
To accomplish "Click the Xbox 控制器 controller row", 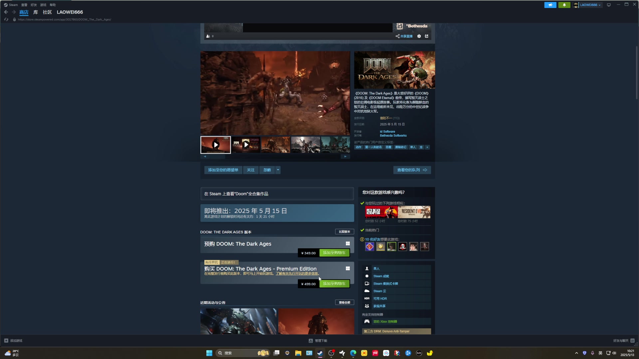I will [396, 322].
